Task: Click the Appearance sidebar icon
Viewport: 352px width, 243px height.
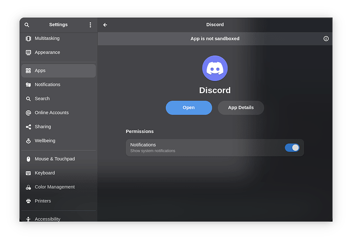Action: point(28,52)
